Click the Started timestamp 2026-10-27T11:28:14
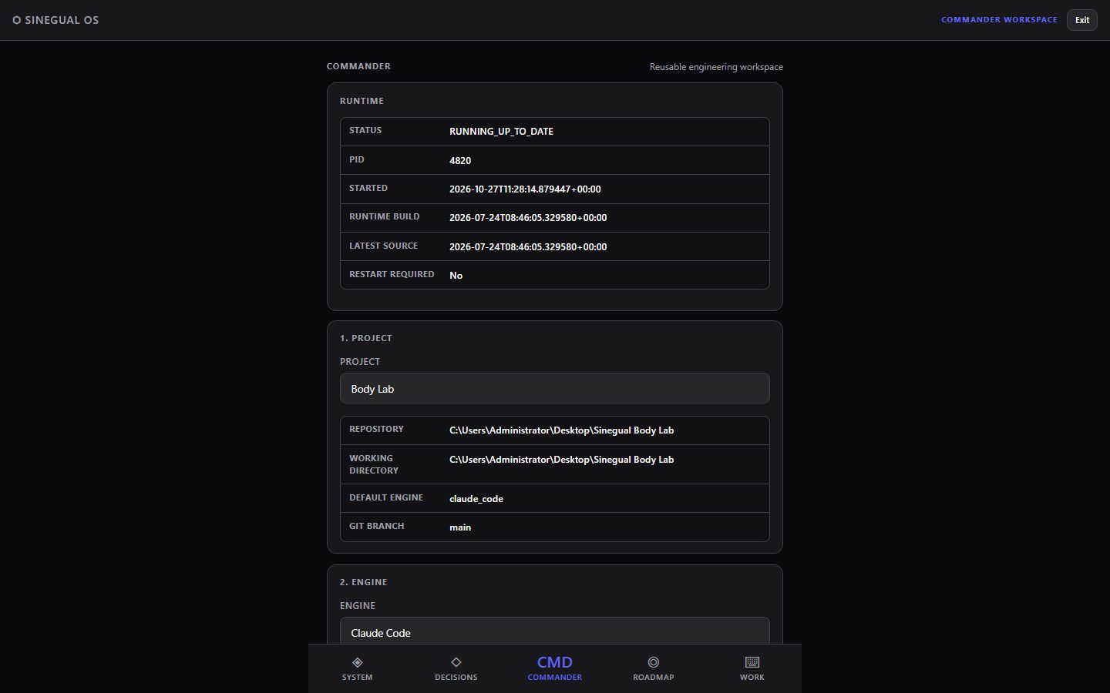1110x693 pixels. coord(525,189)
